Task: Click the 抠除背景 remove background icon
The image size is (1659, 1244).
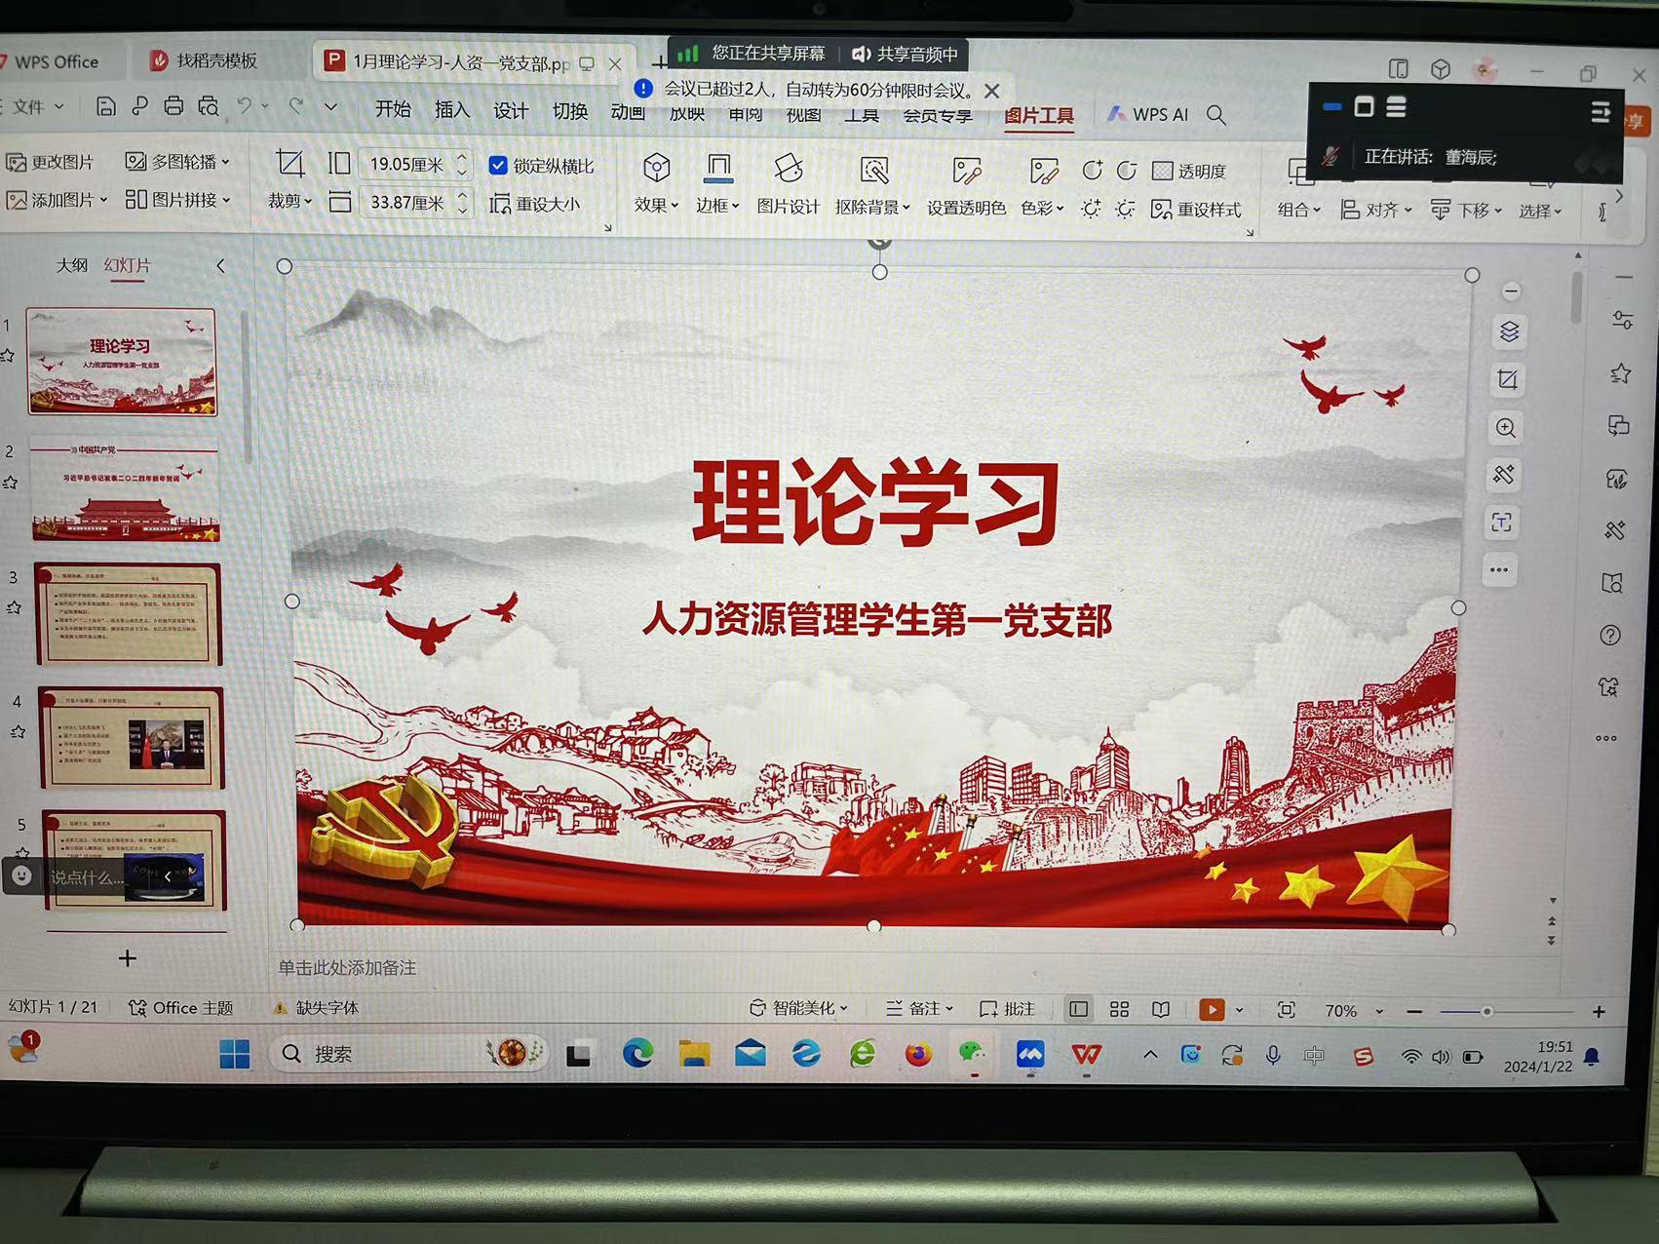Action: pyautogui.click(x=873, y=172)
